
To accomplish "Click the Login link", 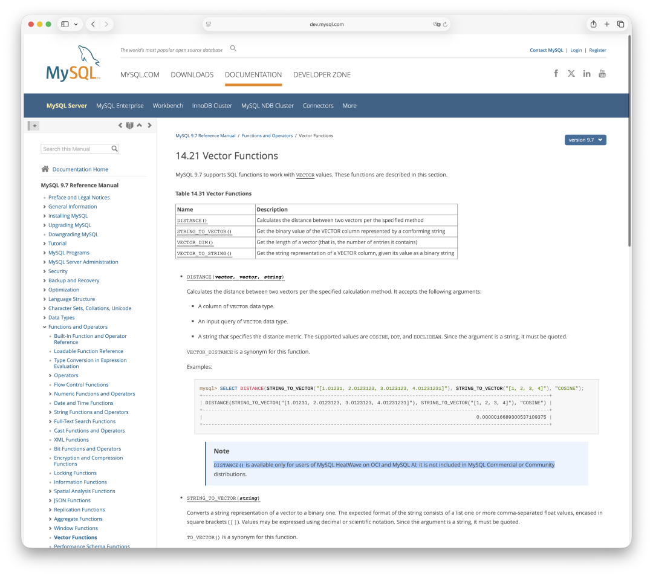I will pyautogui.click(x=576, y=50).
